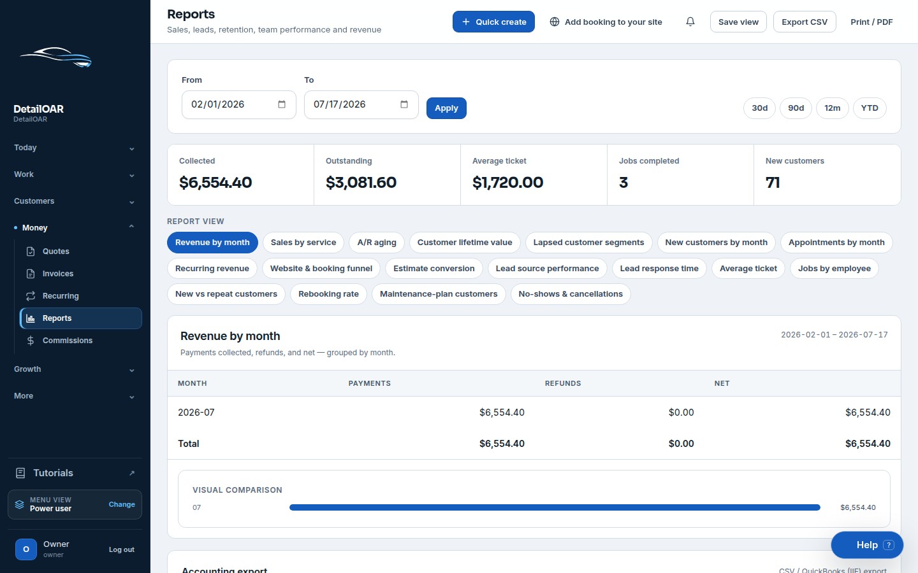Image resolution: width=918 pixels, height=573 pixels.
Task: Change the menu view mode
Action: (x=122, y=504)
